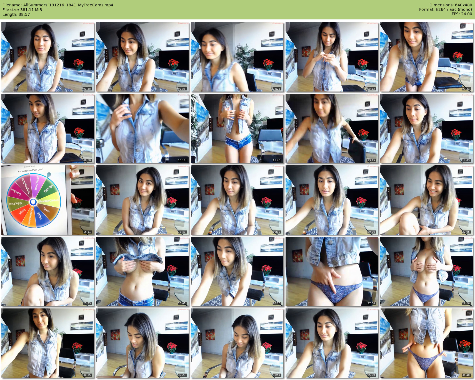Click the "Format: h264 / aac (mono)" line
The width and height of the screenshot is (475, 380).
446,9
